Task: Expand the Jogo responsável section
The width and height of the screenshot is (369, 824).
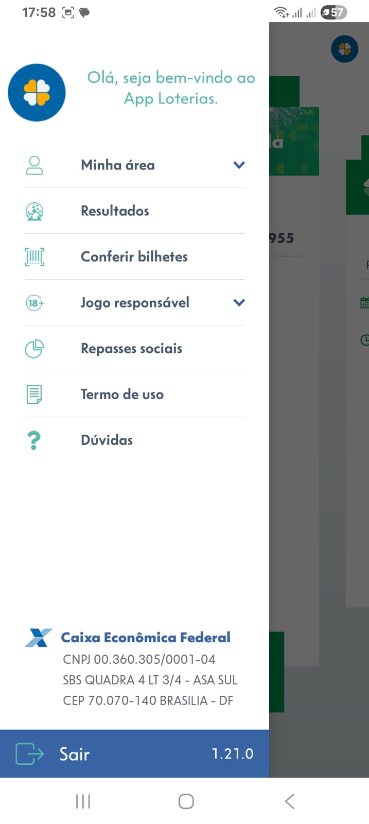Action: click(x=238, y=302)
